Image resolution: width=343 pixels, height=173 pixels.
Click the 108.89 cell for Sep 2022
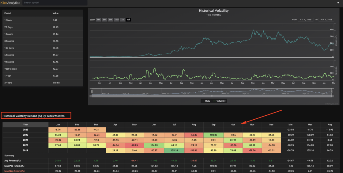coord(213,135)
